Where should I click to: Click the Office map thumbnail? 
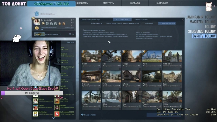[111, 97]
